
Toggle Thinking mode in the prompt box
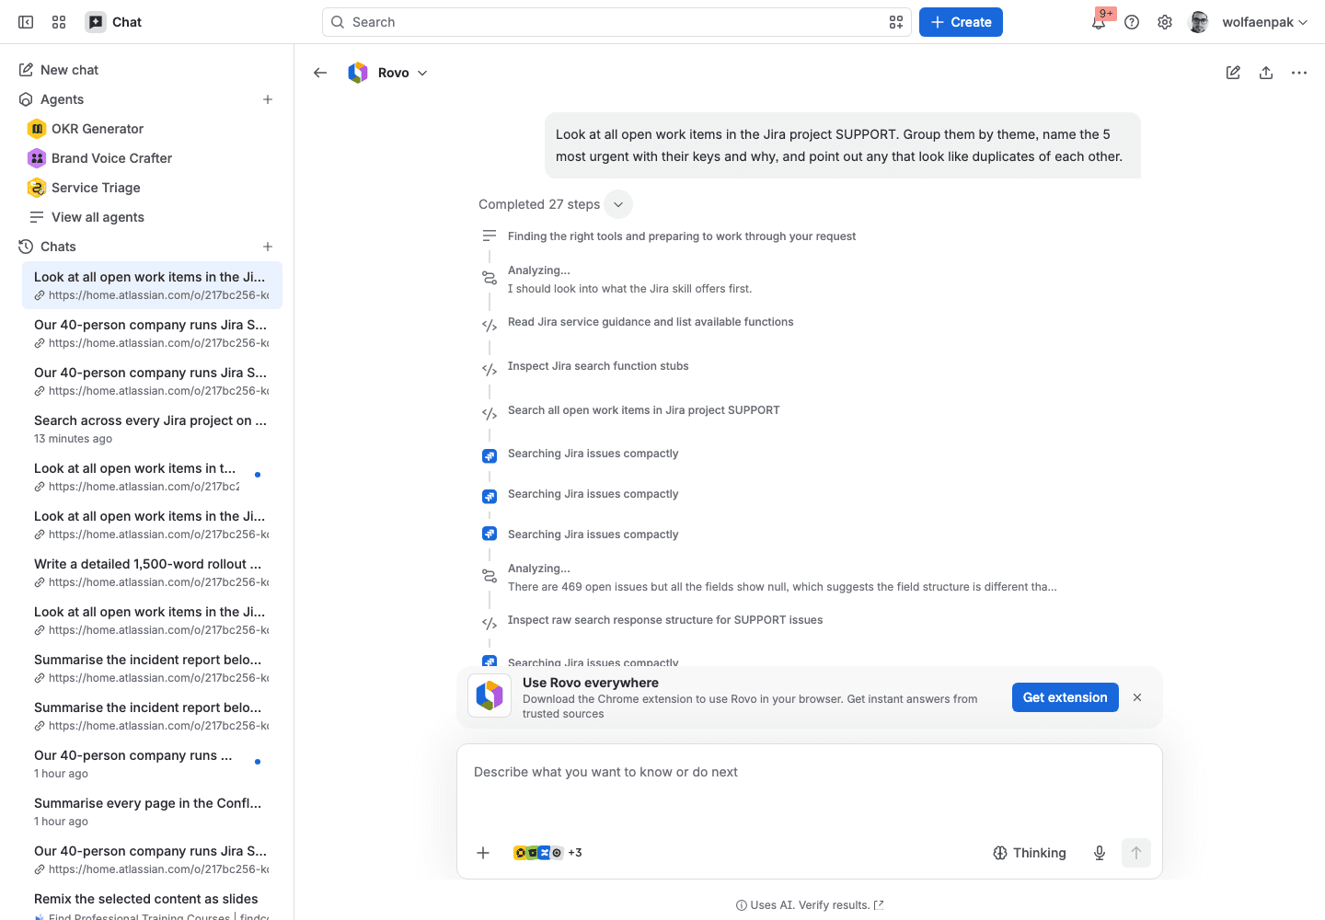(1030, 853)
